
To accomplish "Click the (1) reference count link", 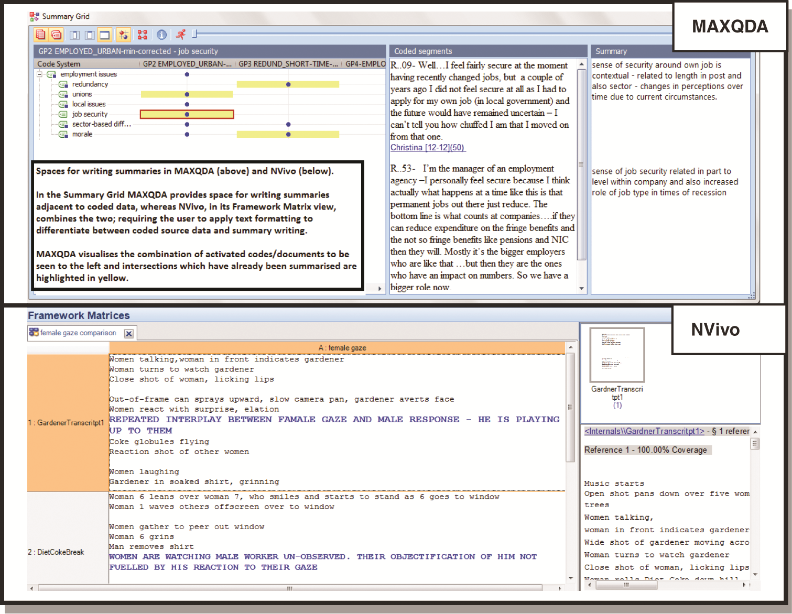I will [x=617, y=405].
